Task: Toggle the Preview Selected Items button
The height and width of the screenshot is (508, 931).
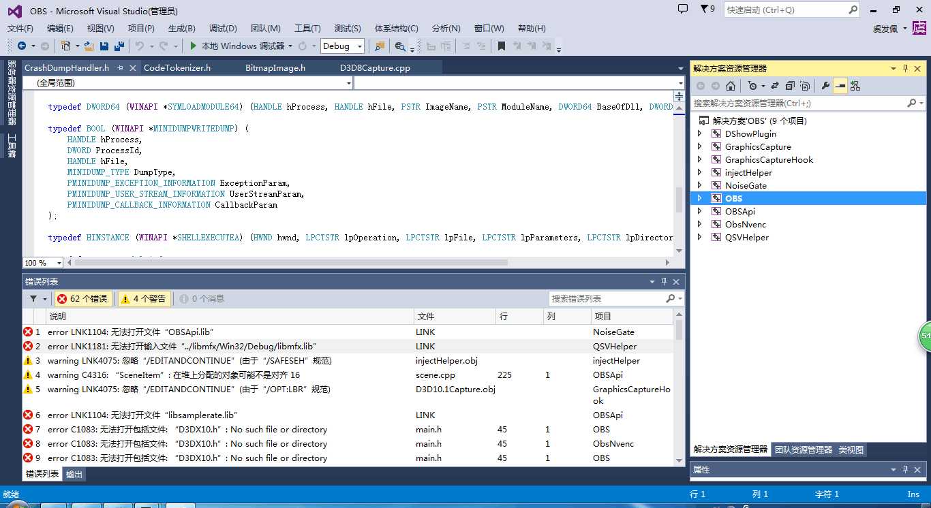Action: coord(840,86)
